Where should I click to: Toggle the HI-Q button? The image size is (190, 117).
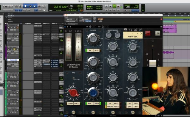[x=97, y=50]
